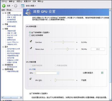Image resolution: width=112 pixels, height=101 pixels.
Task: Open 通过预览调整图像设置 under 3D 设置
Action: (x=14, y=15)
